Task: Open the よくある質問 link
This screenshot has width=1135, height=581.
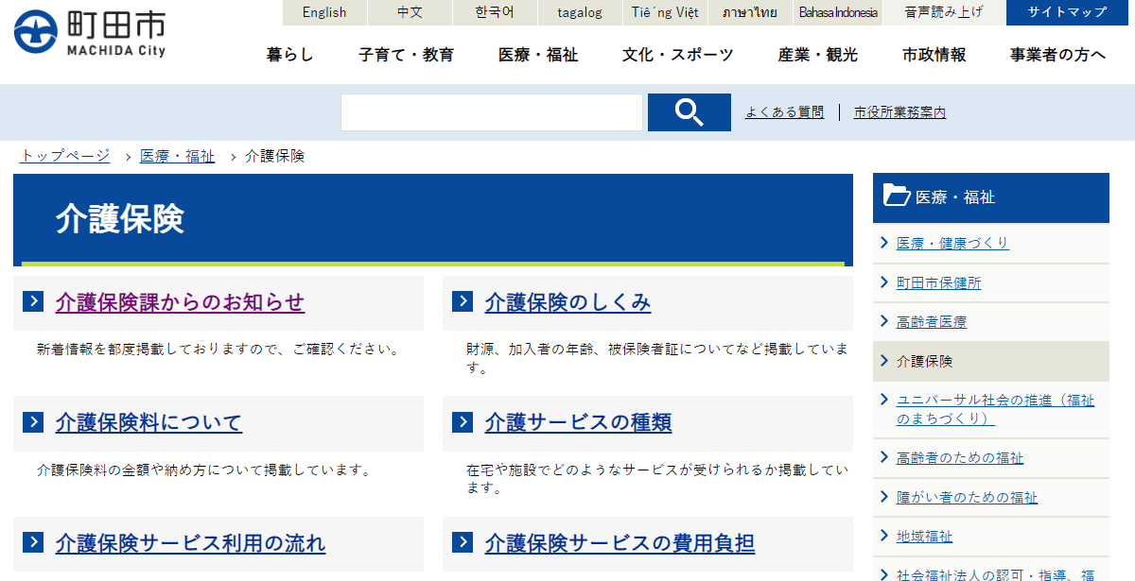Action: click(x=784, y=112)
